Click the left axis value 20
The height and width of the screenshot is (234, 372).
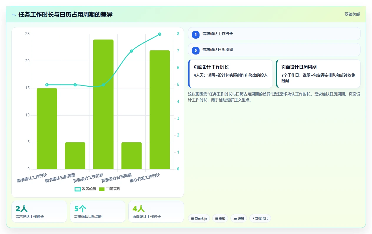(x=27, y=61)
